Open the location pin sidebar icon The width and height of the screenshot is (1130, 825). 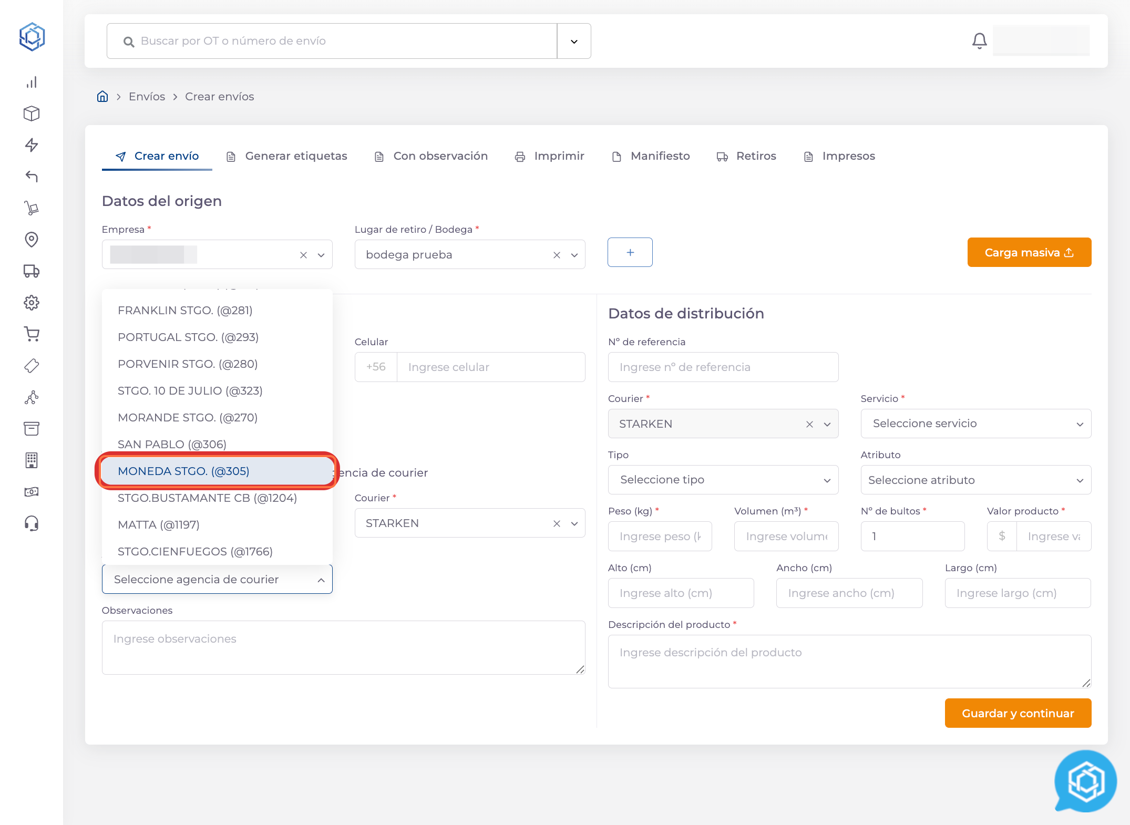tap(32, 240)
